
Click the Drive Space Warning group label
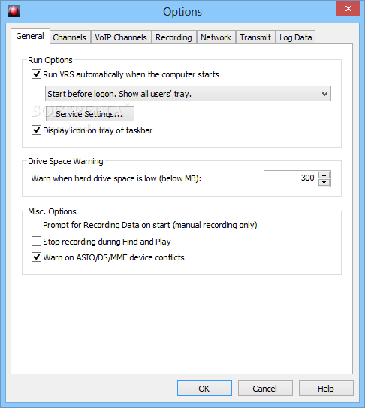coord(65,161)
